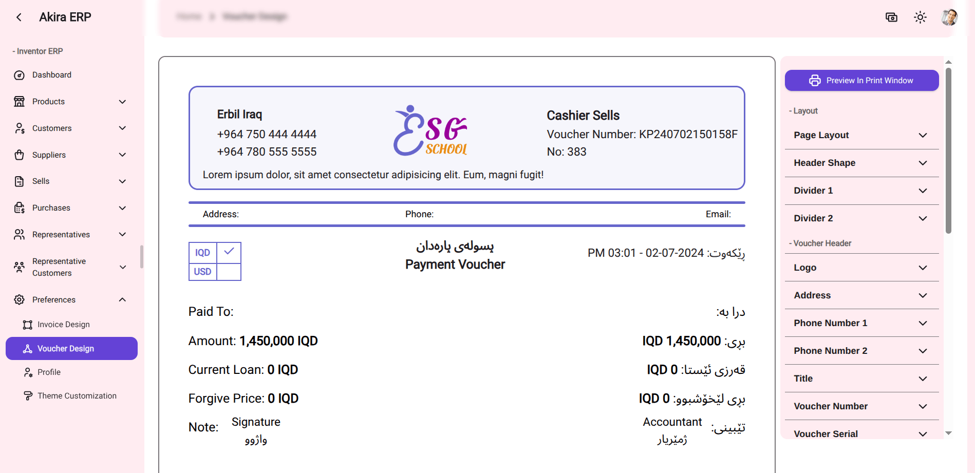The image size is (975, 473).
Task: Click the Akira ERP title
Action: coord(65,17)
